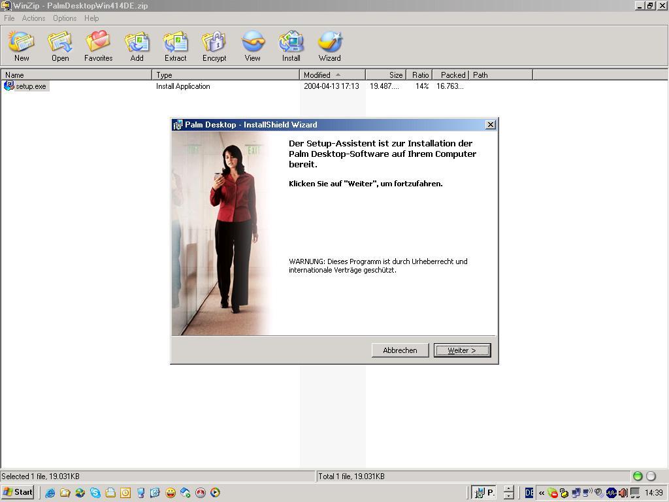Launch Windows Media Player from quick launch
This screenshot has height=502, width=669.
(x=216, y=493)
